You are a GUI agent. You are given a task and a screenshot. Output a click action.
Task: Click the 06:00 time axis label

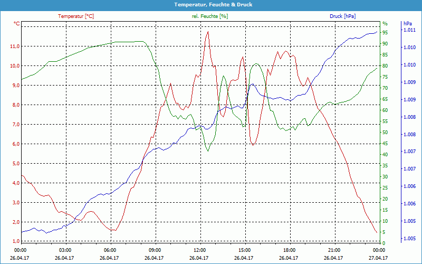tap(110, 250)
